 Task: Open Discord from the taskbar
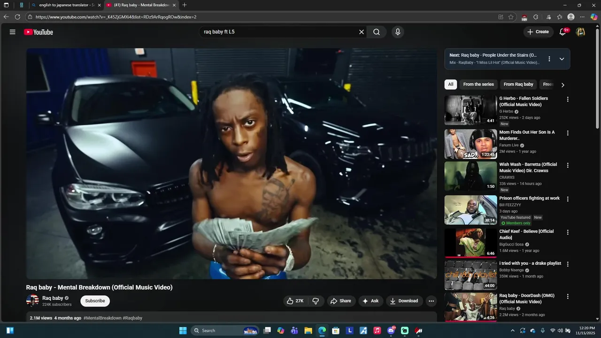point(391,330)
